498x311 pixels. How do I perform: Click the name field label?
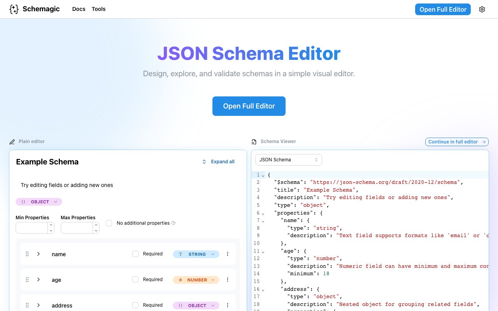[x=59, y=254]
